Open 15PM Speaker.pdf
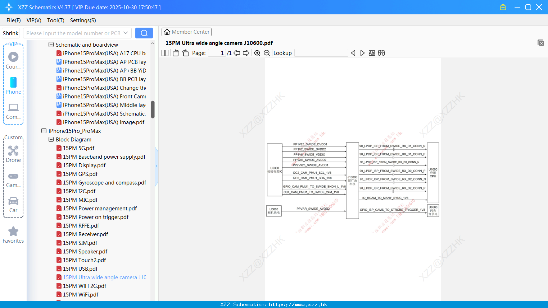This screenshot has height=308, width=548. pos(82,252)
